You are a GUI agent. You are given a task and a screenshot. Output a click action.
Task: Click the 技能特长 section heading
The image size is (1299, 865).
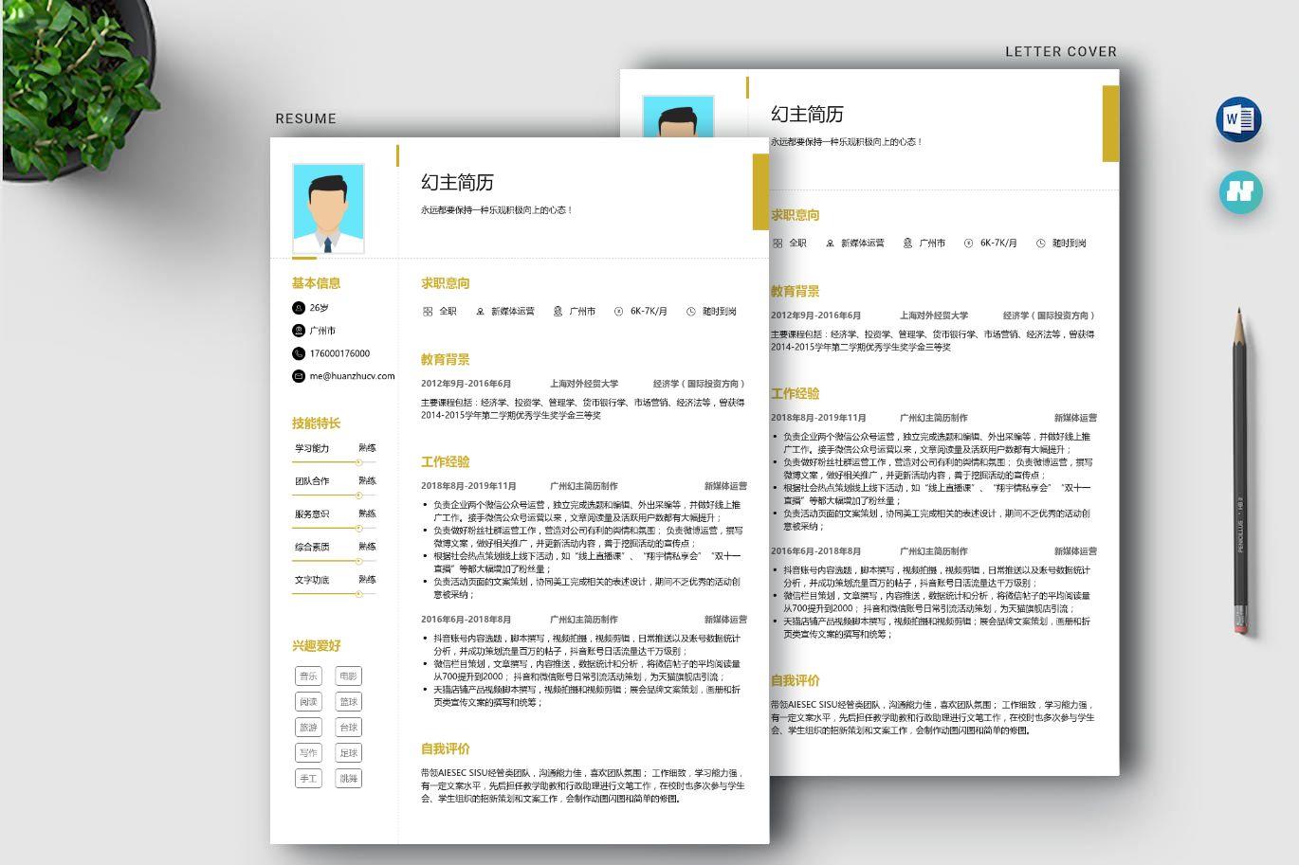pyautogui.click(x=316, y=423)
